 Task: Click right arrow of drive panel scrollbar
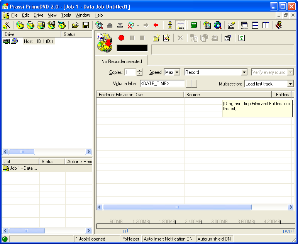[x=88, y=152]
